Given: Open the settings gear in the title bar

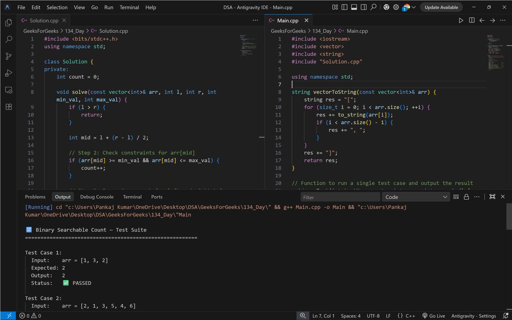Looking at the screenshot, I should click(x=396, y=7).
